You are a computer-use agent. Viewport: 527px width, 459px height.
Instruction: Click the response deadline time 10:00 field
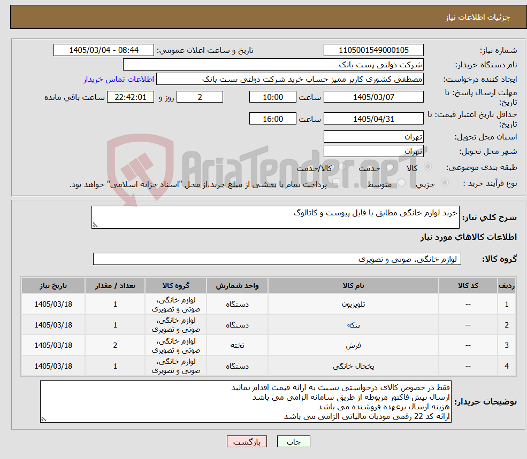tap(272, 97)
